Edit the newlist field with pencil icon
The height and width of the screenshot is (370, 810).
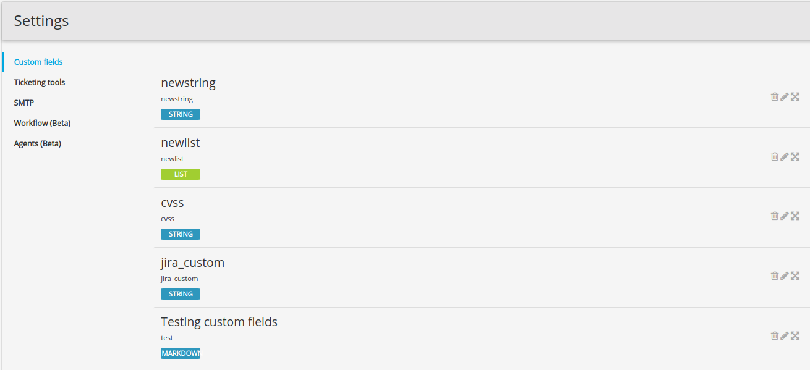[x=784, y=156]
